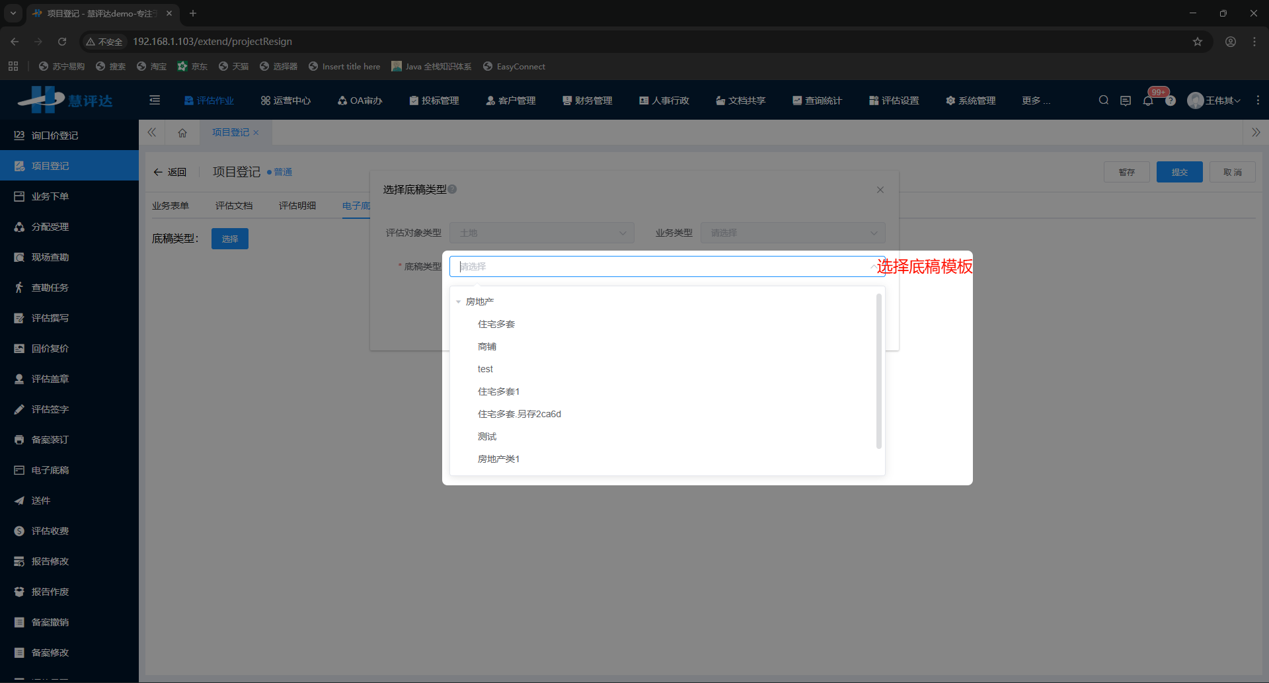Click the message icon in header
Viewport: 1269px width, 683px height.
coord(1126,101)
